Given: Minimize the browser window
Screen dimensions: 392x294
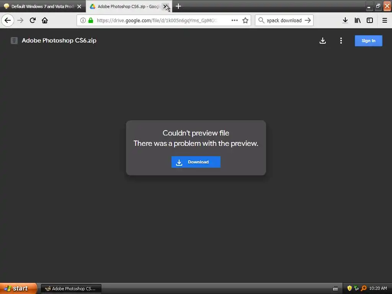Looking at the screenshot, I should tap(369, 6).
